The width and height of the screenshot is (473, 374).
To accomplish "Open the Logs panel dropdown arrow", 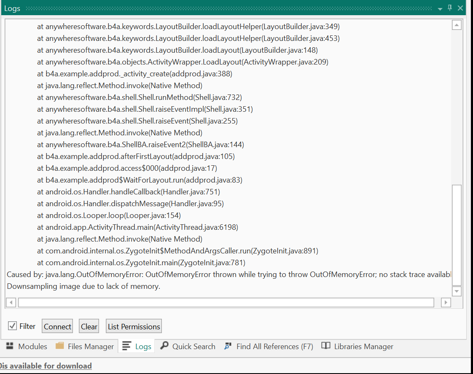I will point(440,9).
